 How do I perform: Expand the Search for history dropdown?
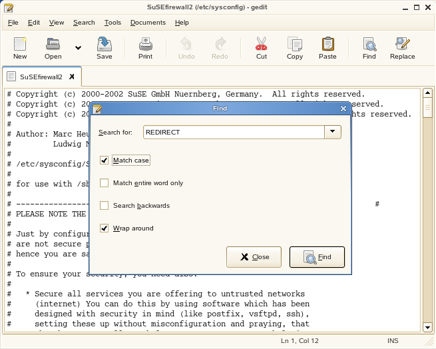[x=333, y=132]
